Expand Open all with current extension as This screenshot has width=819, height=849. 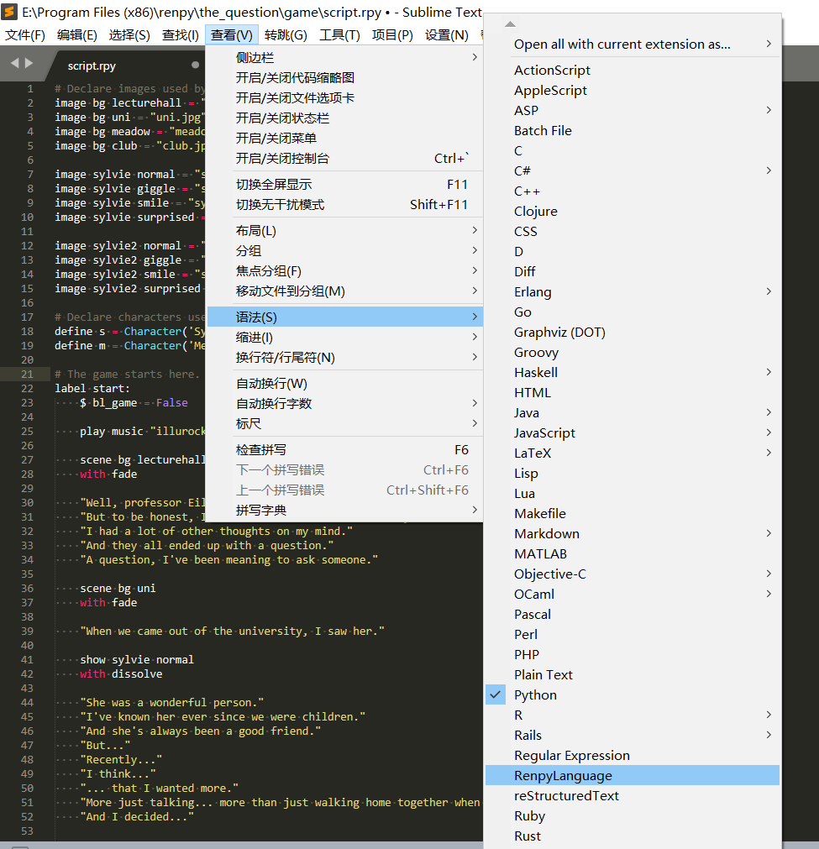pyautogui.click(x=622, y=44)
